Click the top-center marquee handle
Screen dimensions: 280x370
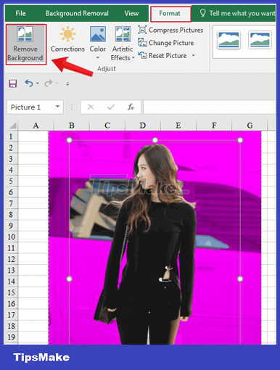pos(155,140)
